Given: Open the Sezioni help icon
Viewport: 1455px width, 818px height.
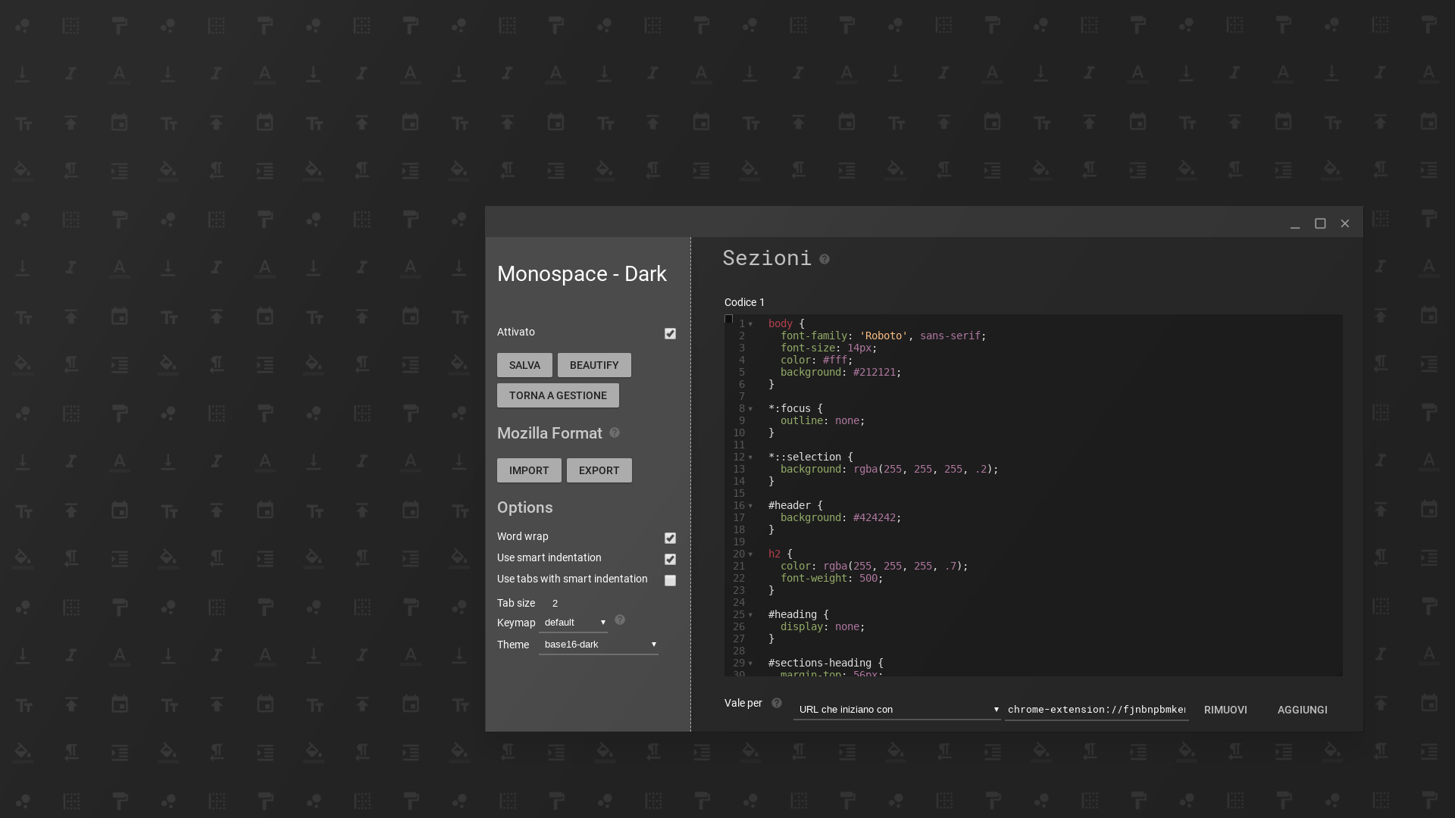Looking at the screenshot, I should (824, 260).
